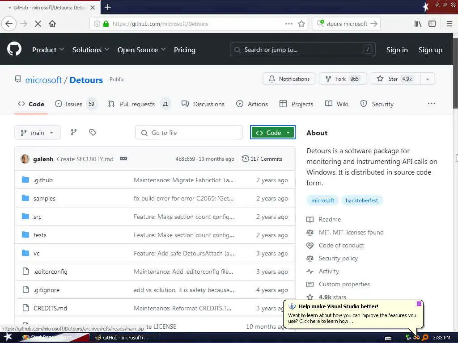This screenshot has width=458, height=343.
Task: Open the src folder
Action: tap(38, 217)
